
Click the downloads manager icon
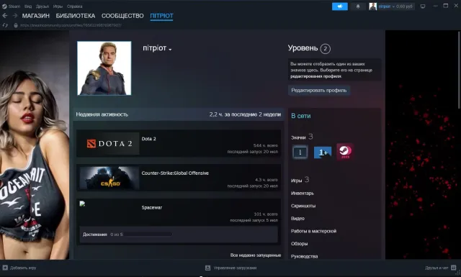tap(207, 268)
